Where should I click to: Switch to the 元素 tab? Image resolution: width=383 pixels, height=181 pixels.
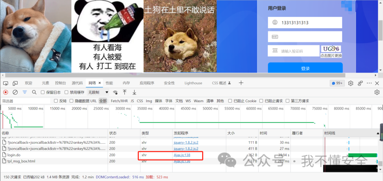coord(45,83)
